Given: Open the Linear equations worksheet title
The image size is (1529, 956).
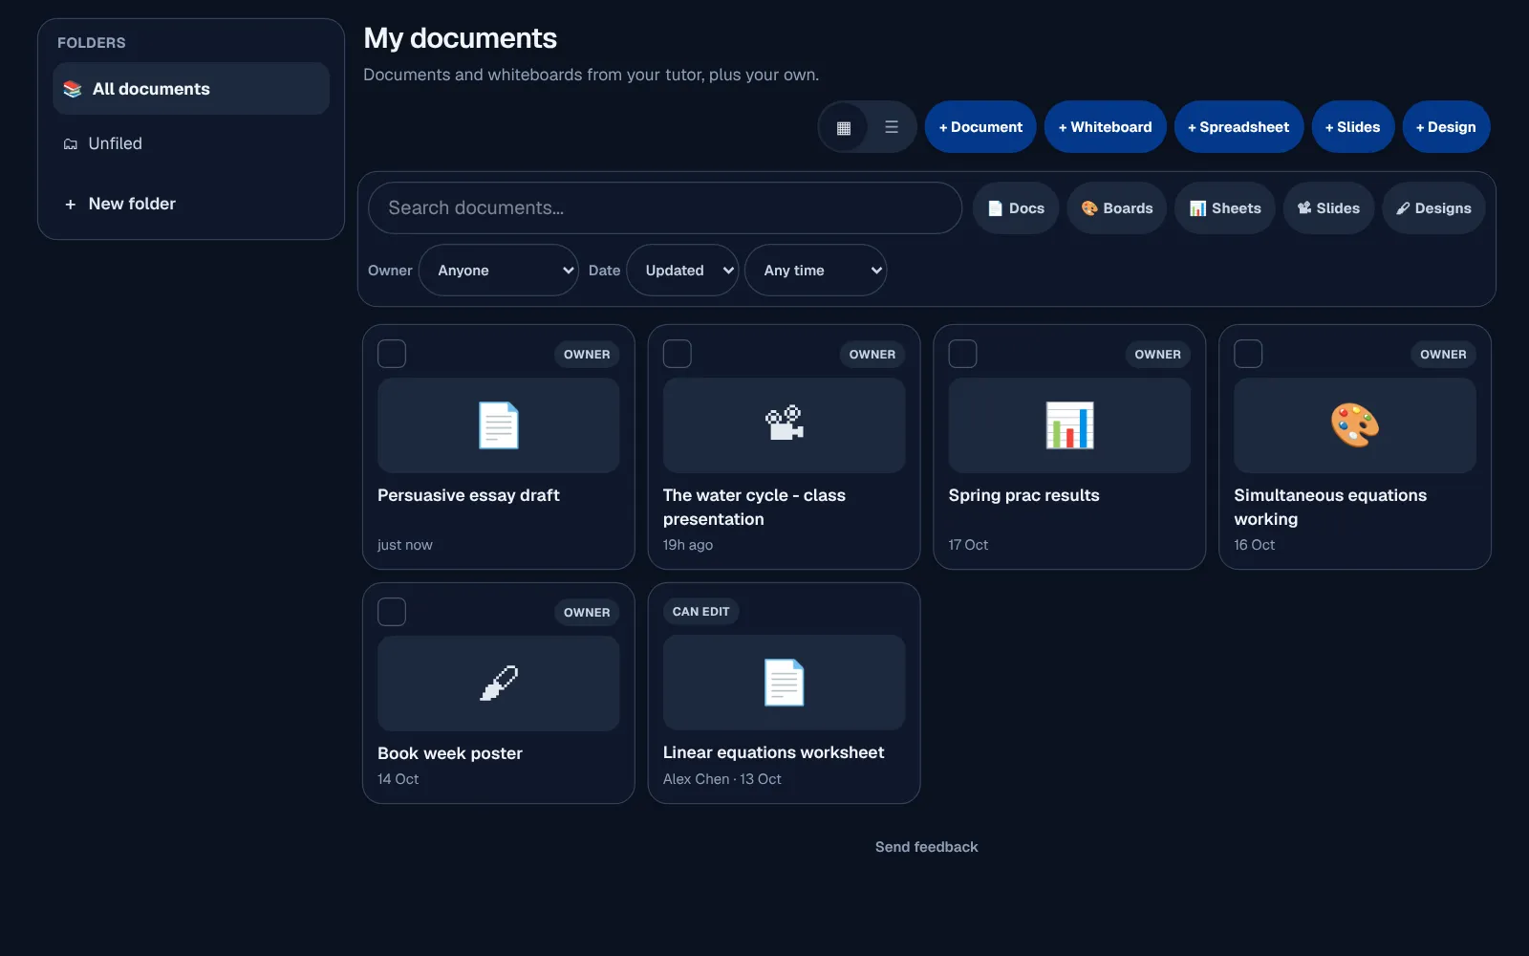Looking at the screenshot, I should pyautogui.click(x=773, y=752).
